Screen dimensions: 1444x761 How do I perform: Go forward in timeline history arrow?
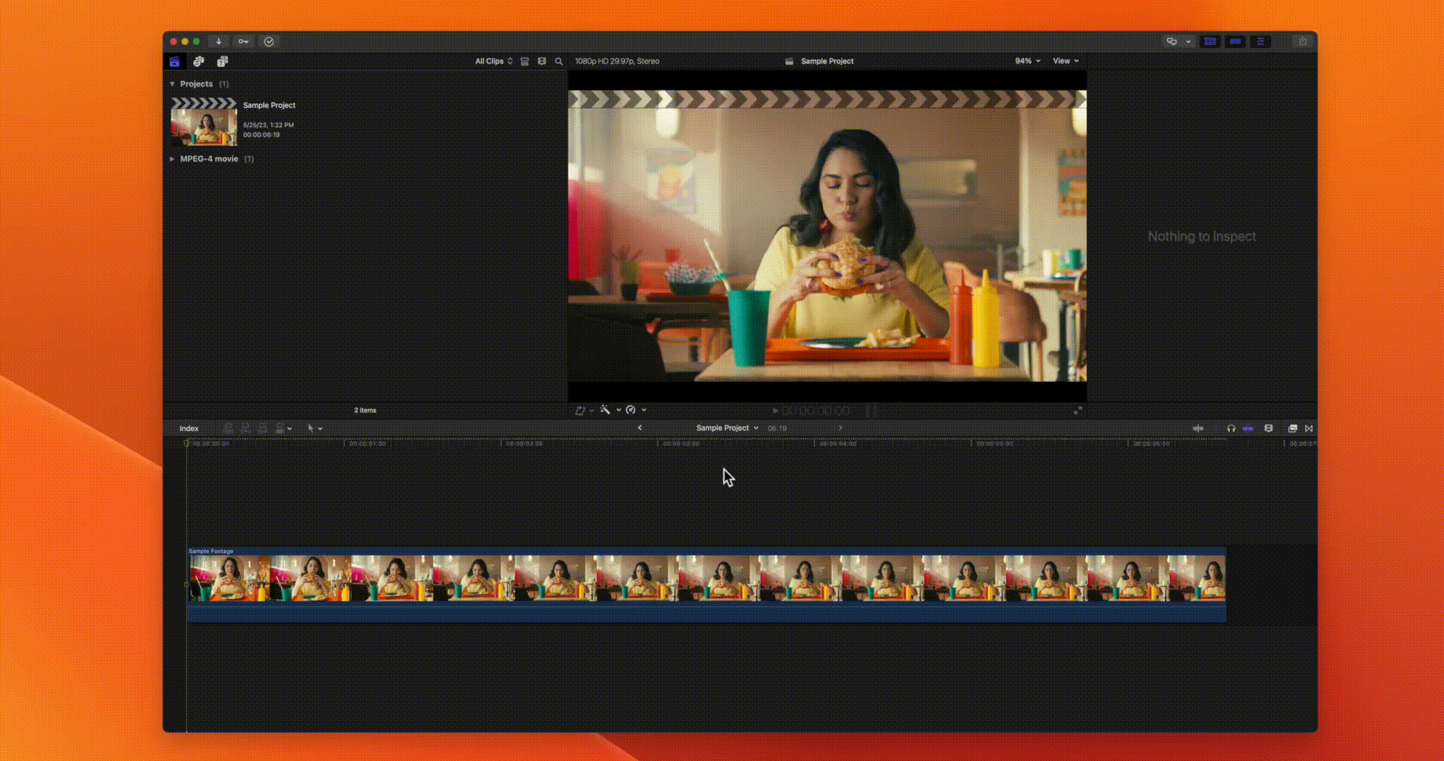coord(840,428)
